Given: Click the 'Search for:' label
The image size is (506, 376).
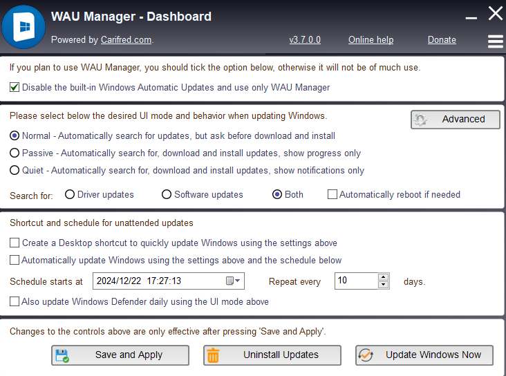Looking at the screenshot, I should tap(31, 196).
